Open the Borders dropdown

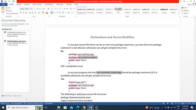(74, 13)
